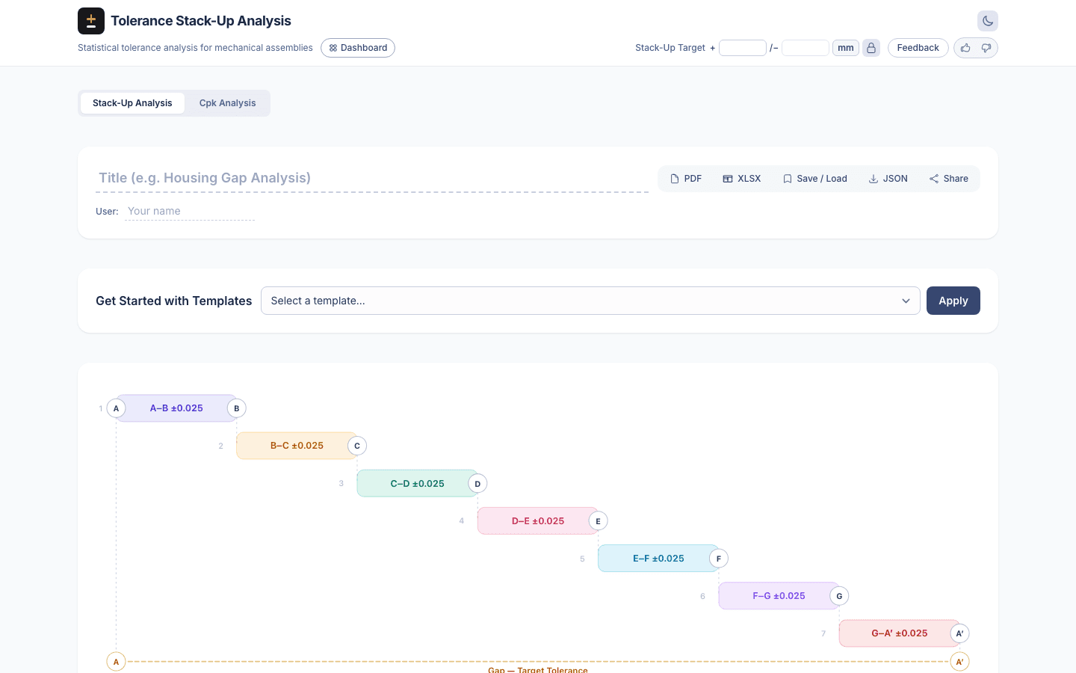The height and width of the screenshot is (673, 1076).
Task: Click the tolerance app logo icon
Action: (x=90, y=20)
